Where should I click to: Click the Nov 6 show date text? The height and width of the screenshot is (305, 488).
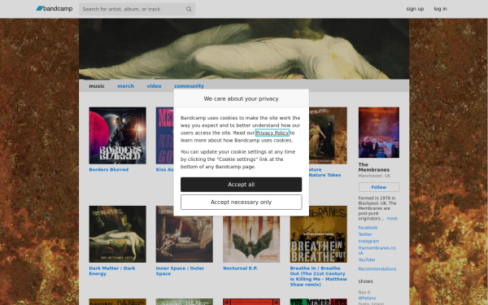(364, 292)
